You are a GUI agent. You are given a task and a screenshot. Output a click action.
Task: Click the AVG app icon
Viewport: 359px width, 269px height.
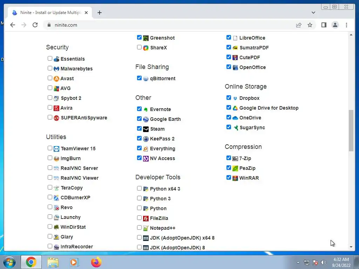pos(56,89)
